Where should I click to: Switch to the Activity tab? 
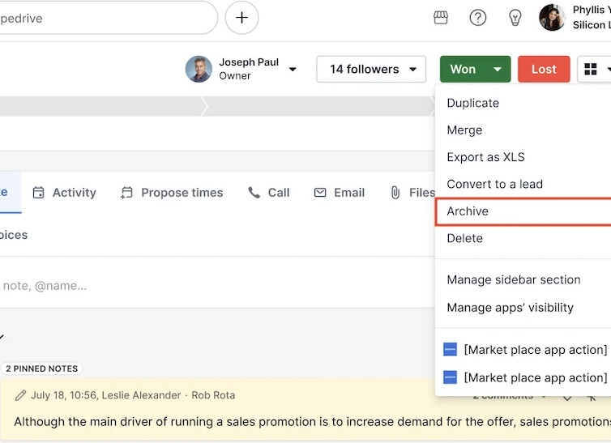pos(65,192)
